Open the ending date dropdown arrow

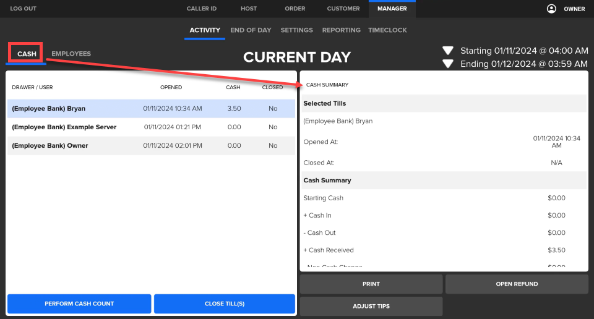449,64
